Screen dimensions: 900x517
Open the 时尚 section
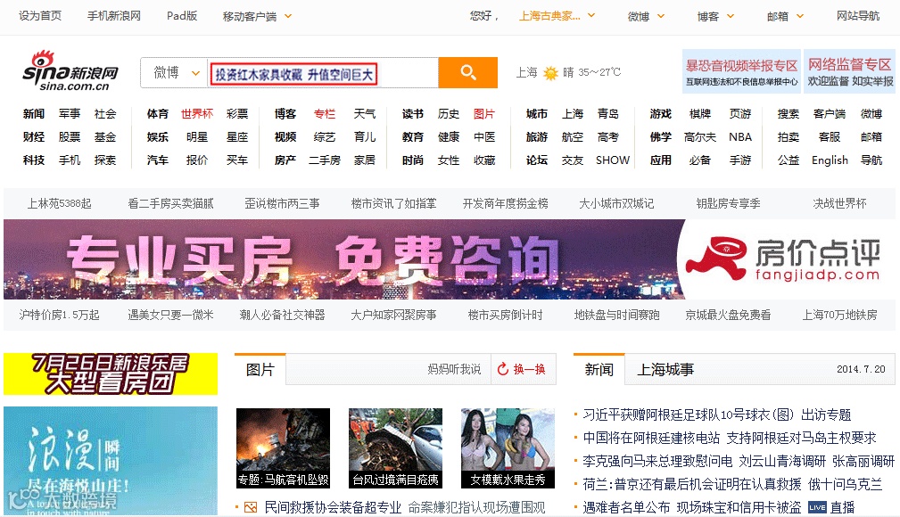[413, 160]
